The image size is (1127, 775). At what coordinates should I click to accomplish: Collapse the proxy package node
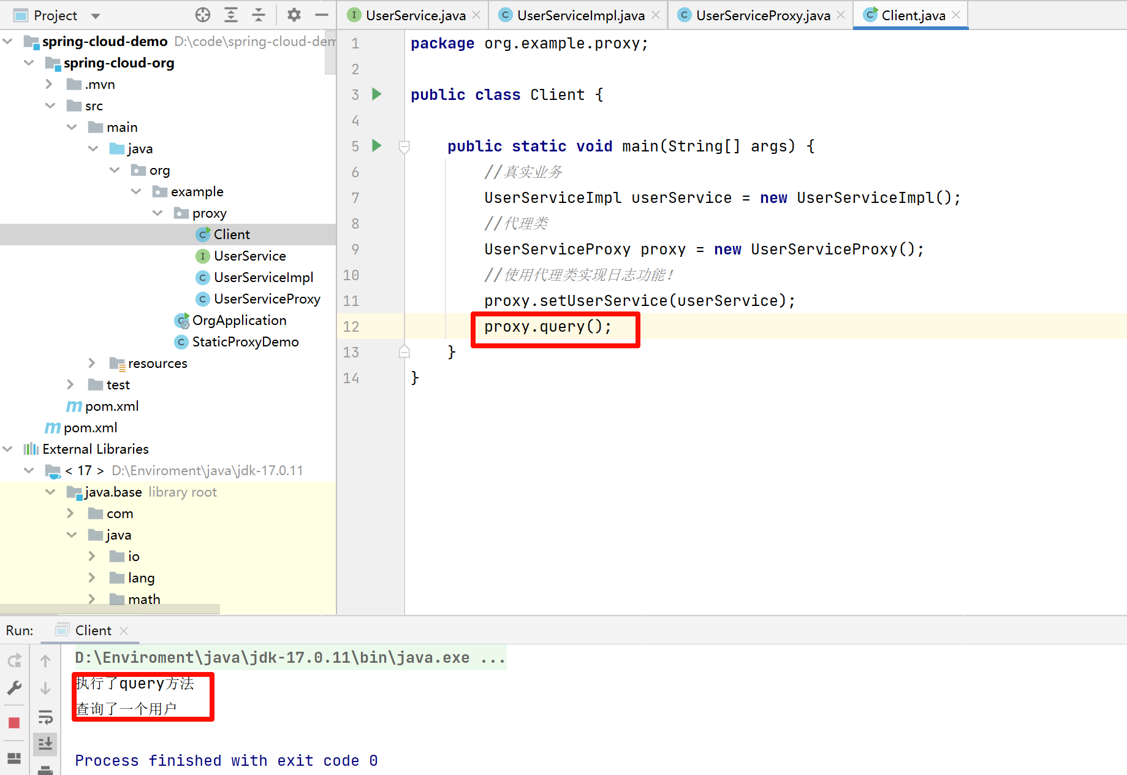tap(157, 213)
